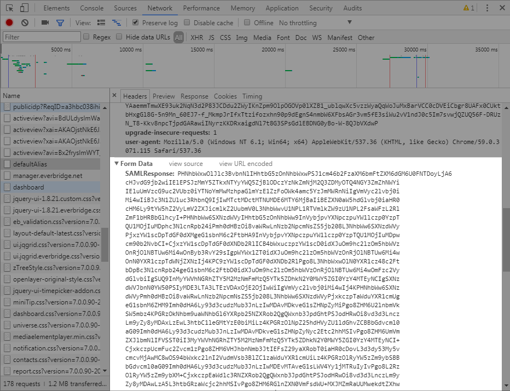510x391 pixels.
Task: Filter requests by CSS
Action: (225, 37)
